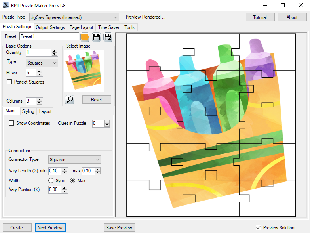Click the Tutorial button

260,17
